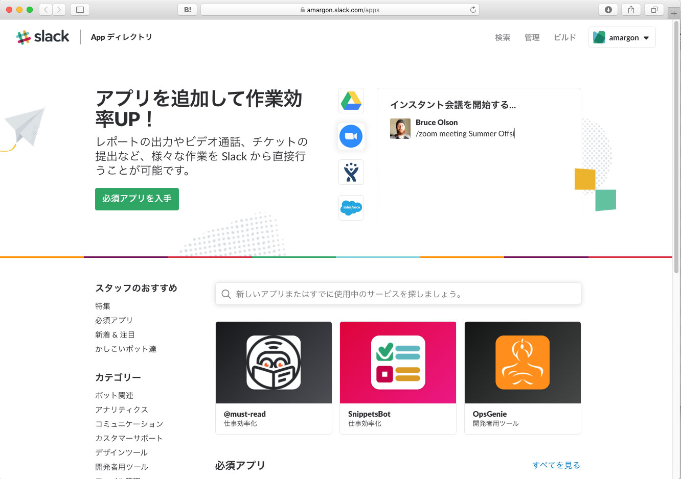Open the SnippetsBot app card
Screen dimensions: 681x479
(398, 378)
